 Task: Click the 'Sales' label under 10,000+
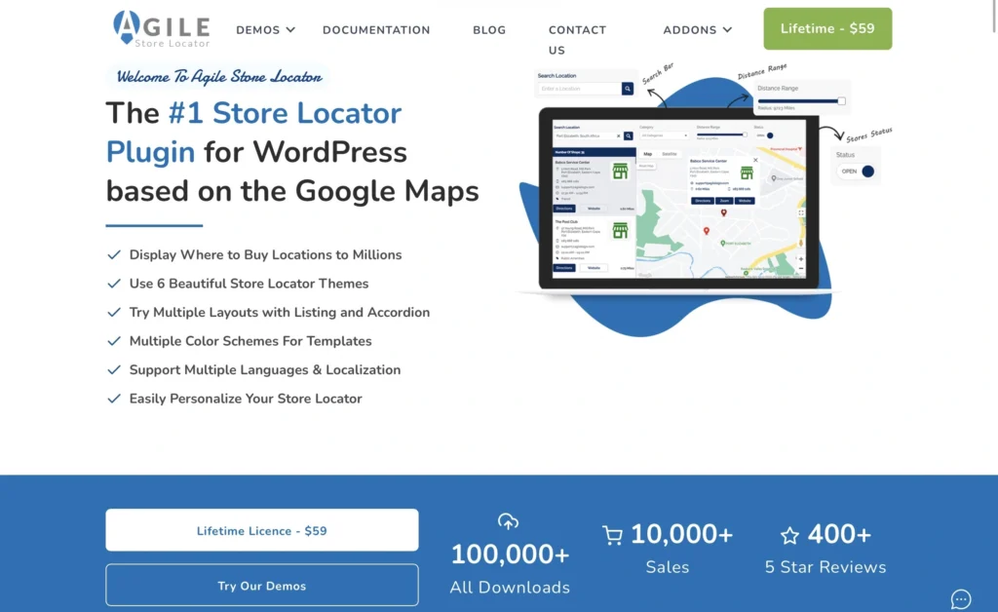point(667,567)
